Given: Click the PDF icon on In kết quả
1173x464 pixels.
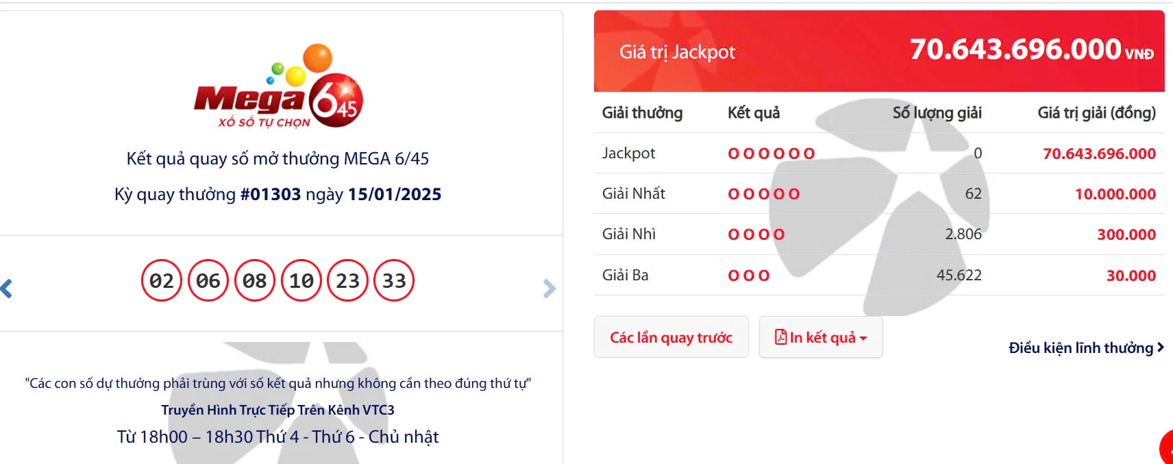Looking at the screenshot, I should click(x=783, y=337).
